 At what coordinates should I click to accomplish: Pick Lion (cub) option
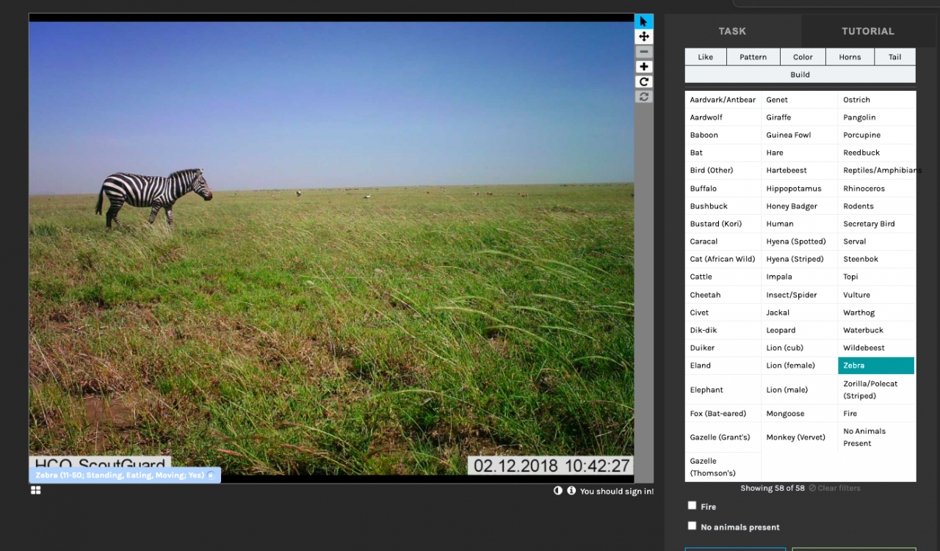point(799,348)
